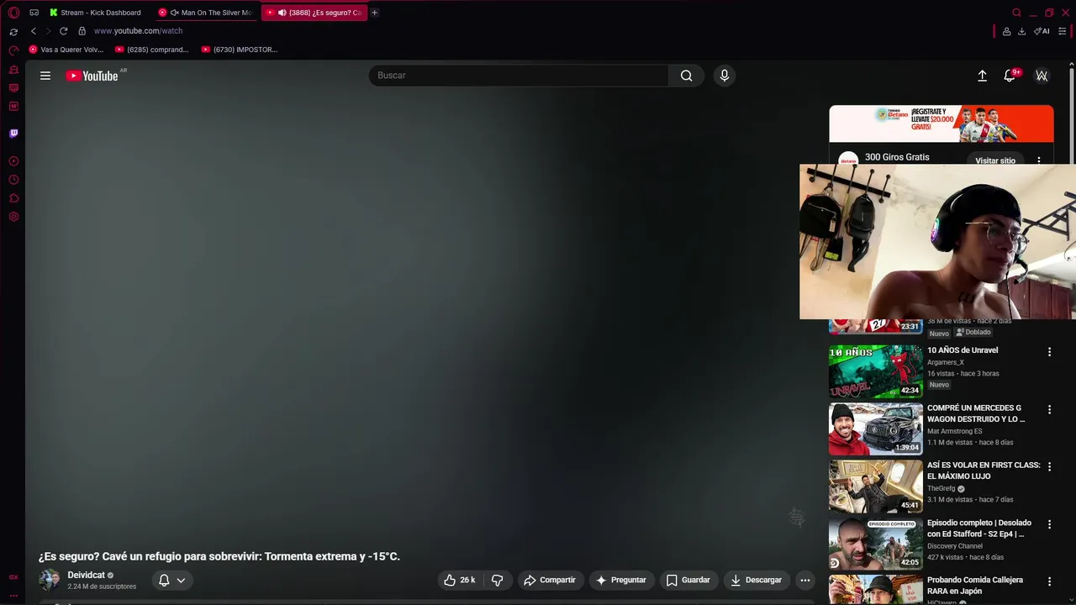Select the active ¿Es seguro? tab
This screenshot has width=1076, height=605.
(314, 13)
